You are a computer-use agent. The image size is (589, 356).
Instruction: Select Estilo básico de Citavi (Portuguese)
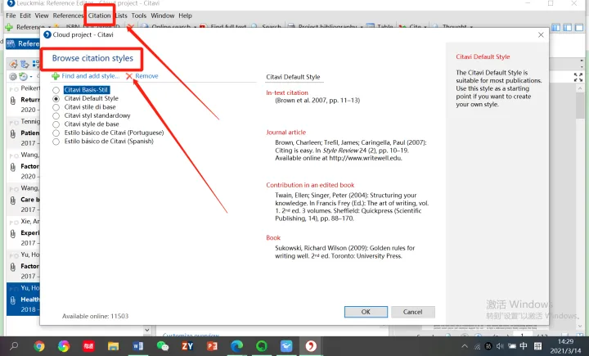point(56,133)
